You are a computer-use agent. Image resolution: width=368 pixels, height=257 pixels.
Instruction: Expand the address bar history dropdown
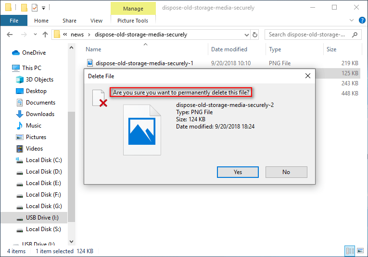click(246, 35)
